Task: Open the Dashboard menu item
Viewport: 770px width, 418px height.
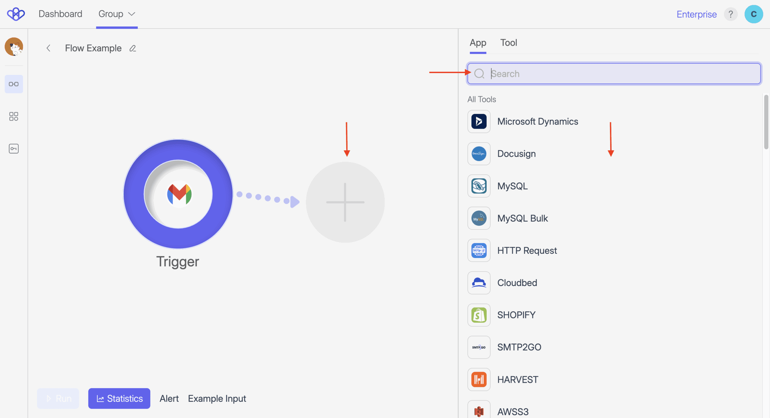Action: tap(60, 14)
